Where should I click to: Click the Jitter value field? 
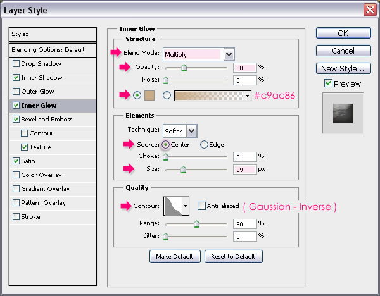(x=244, y=237)
